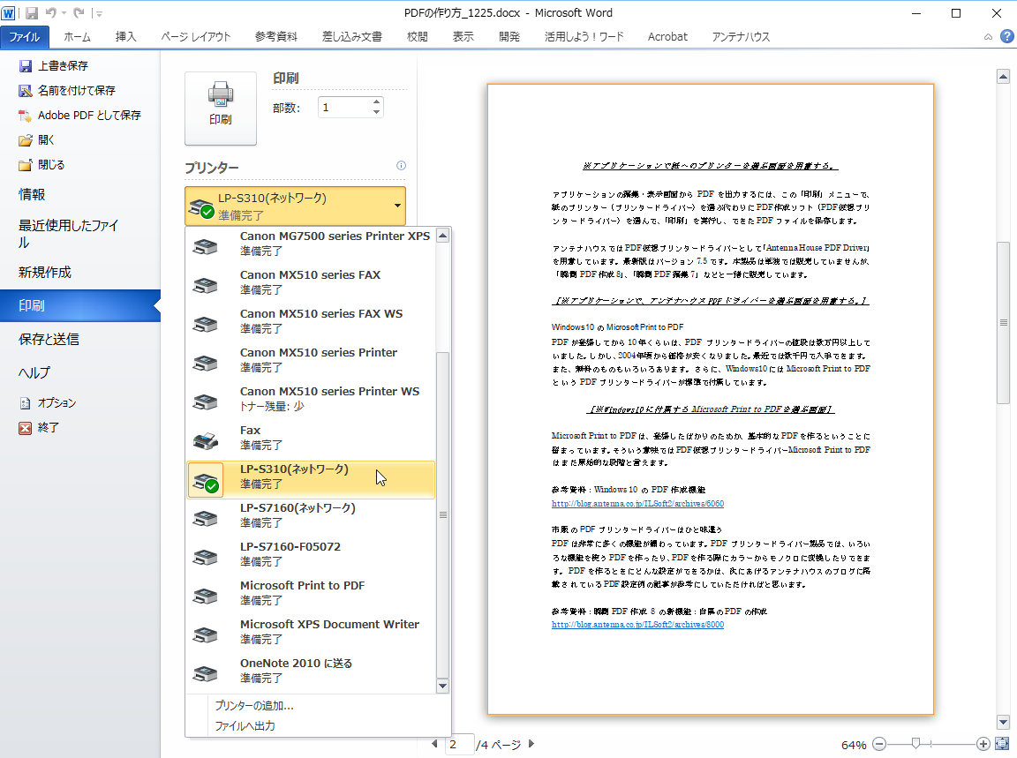Click 上書き保存 save icon in sidebar
The height and width of the screenshot is (758, 1017).
[26, 66]
